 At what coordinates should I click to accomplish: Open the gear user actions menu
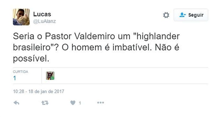tap(166, 15)
